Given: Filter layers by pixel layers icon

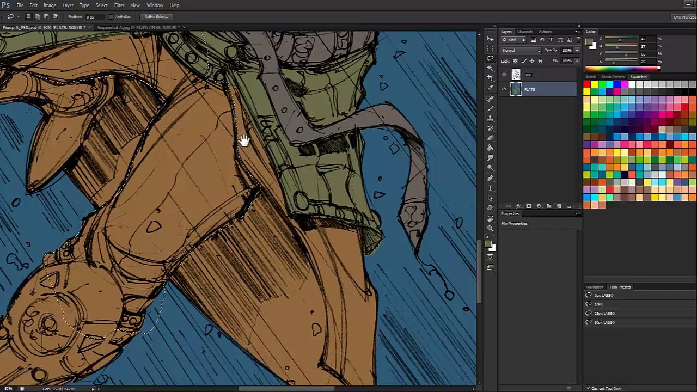Looking at the screenshot, I should click(x=533, y=40).
